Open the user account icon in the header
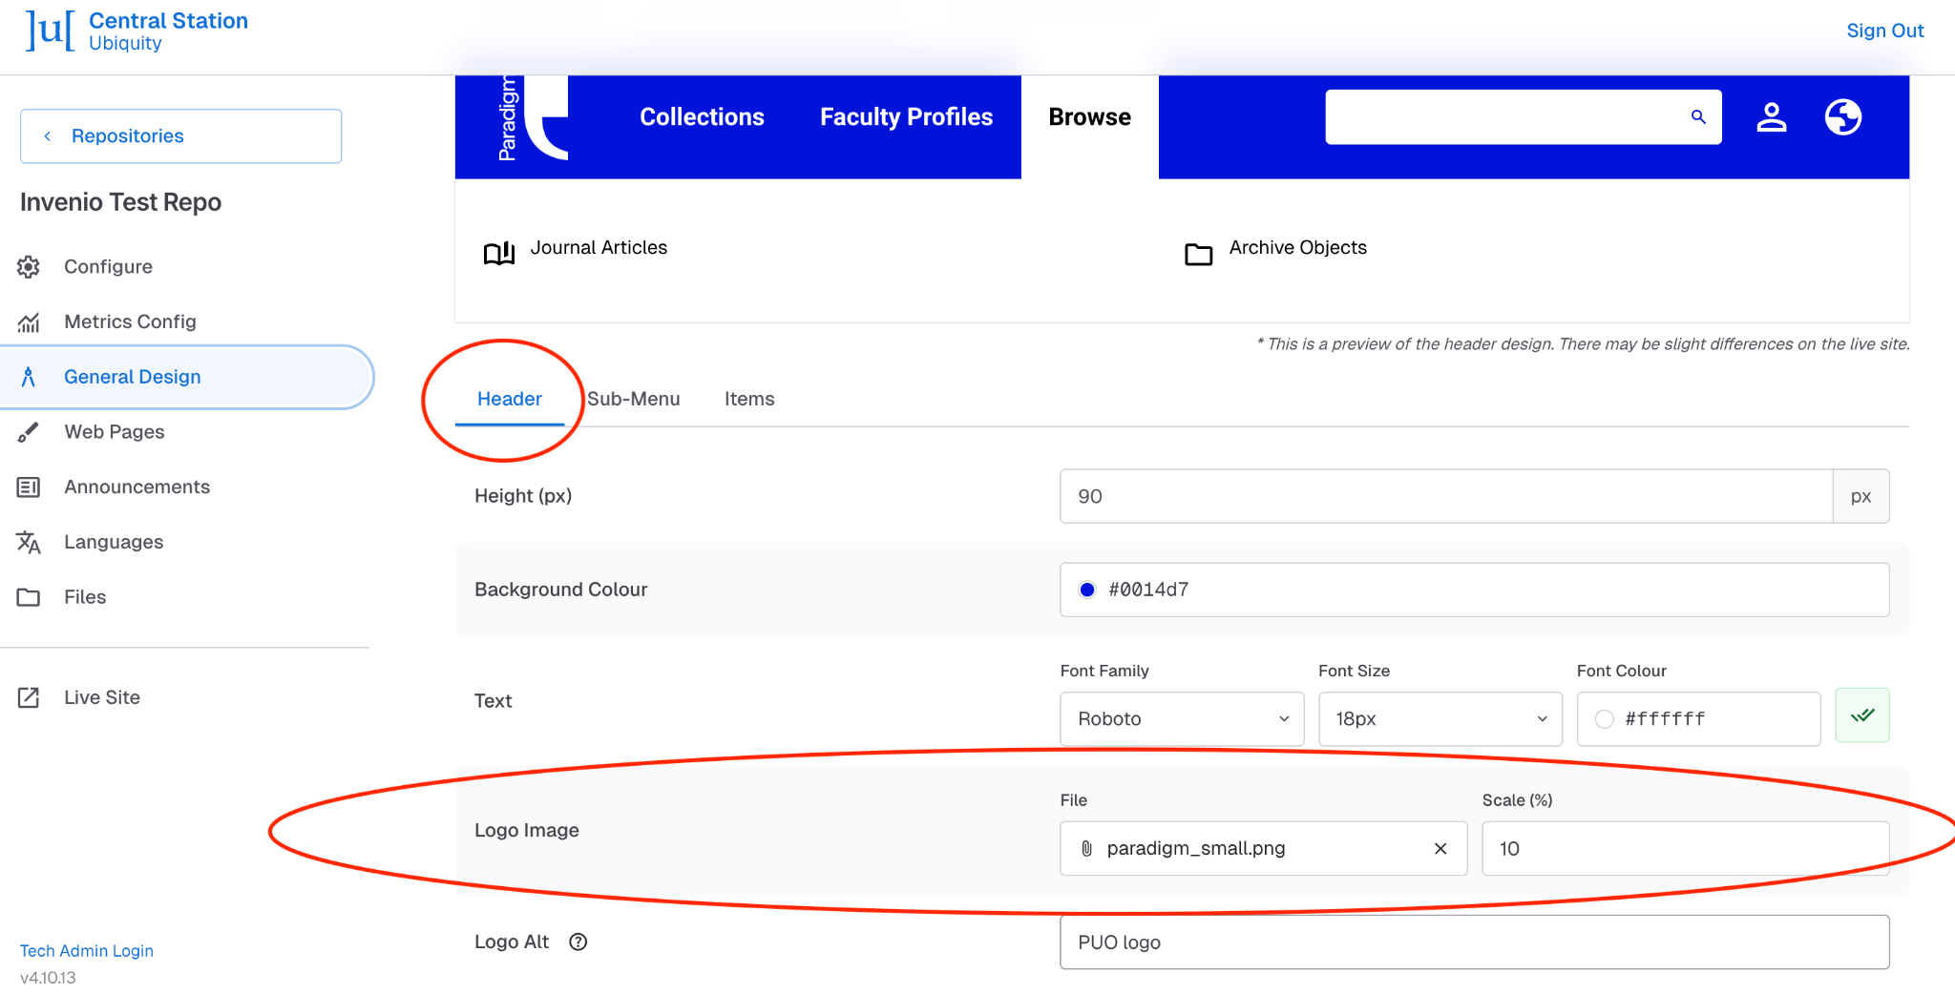The width and height of the screenshot is (1955, 994). click(x=1772, y=117)
